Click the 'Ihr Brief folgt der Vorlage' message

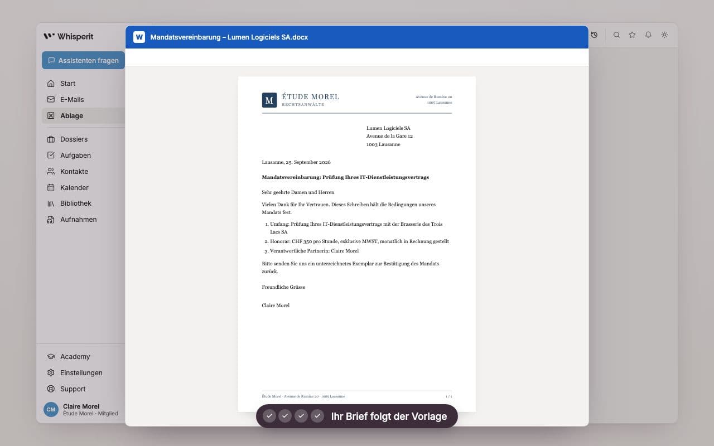389,416
